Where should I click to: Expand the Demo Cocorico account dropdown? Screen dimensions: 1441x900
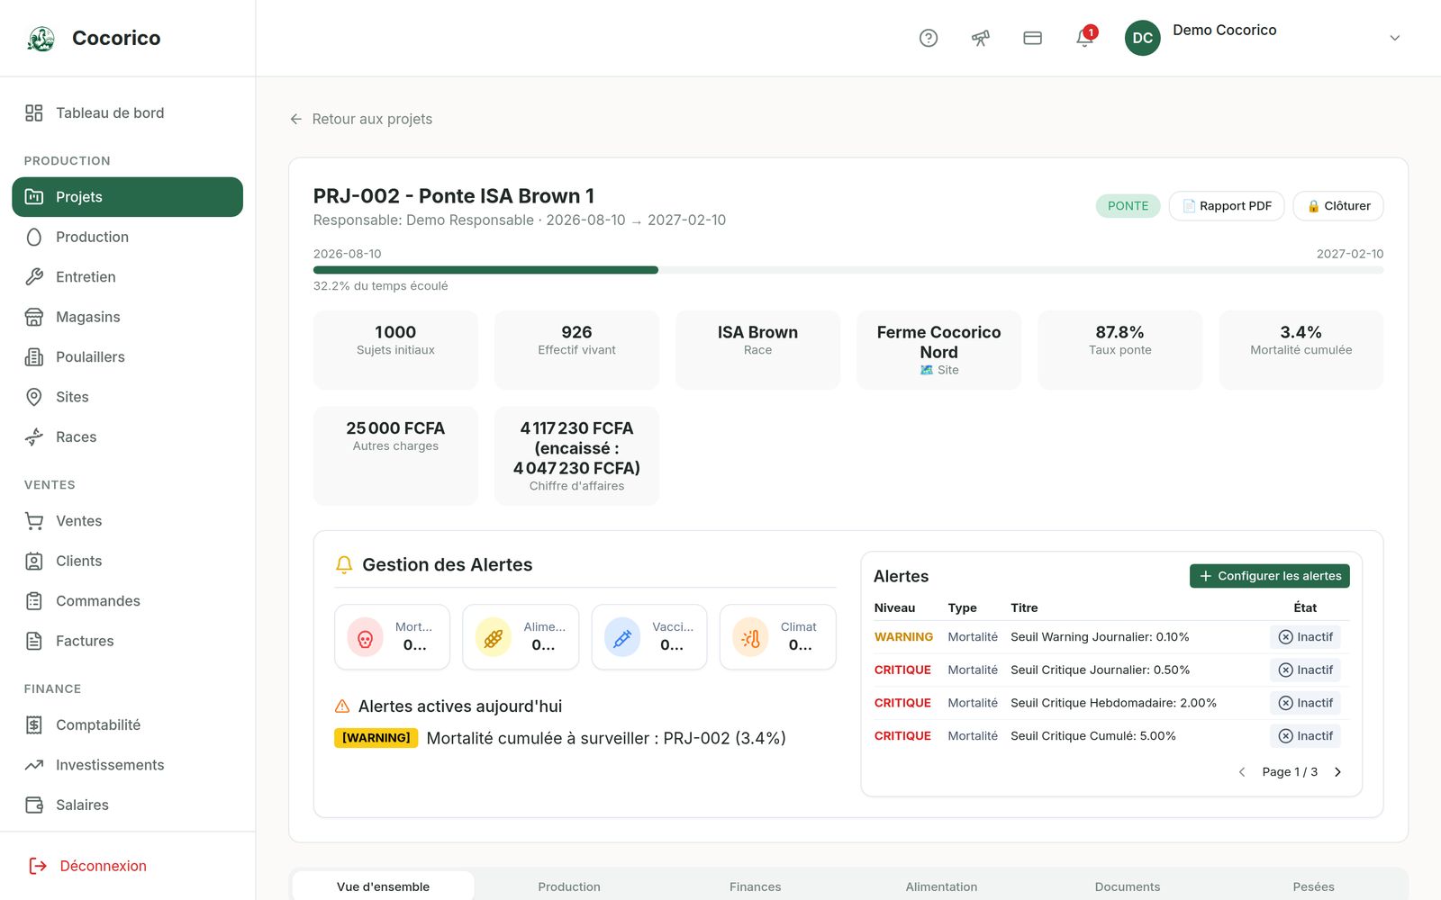click(1394, 38)
